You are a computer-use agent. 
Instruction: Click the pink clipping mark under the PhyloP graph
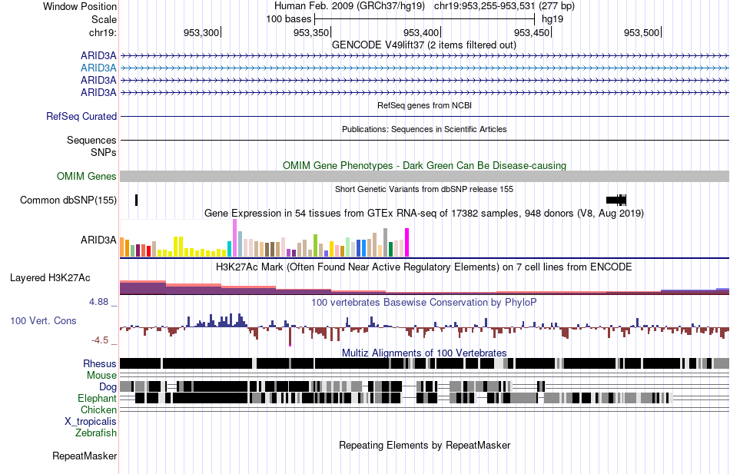[x=290, y=345]
